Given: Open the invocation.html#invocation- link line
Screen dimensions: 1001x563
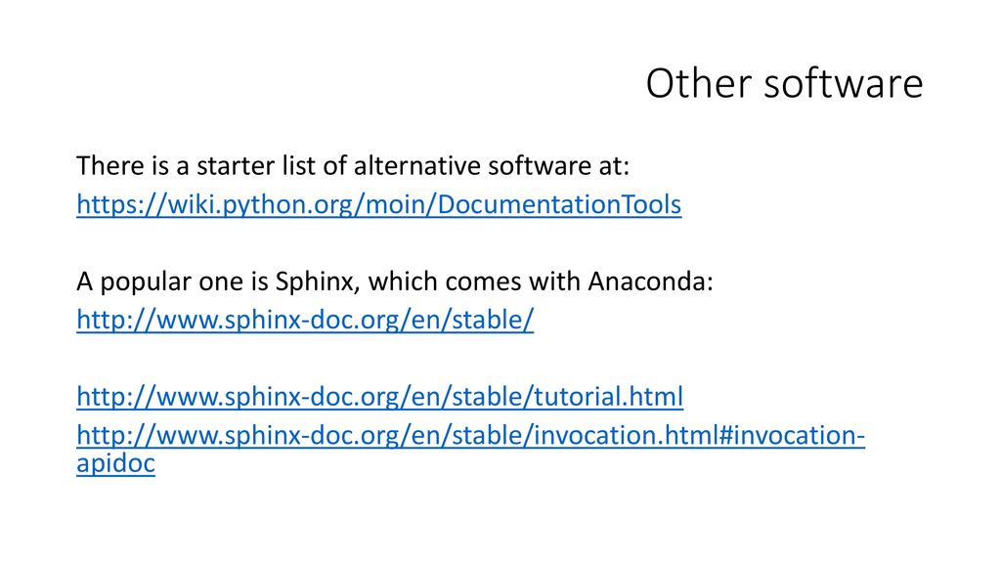Looking at the screenshot, I should [x=470, y=435].
